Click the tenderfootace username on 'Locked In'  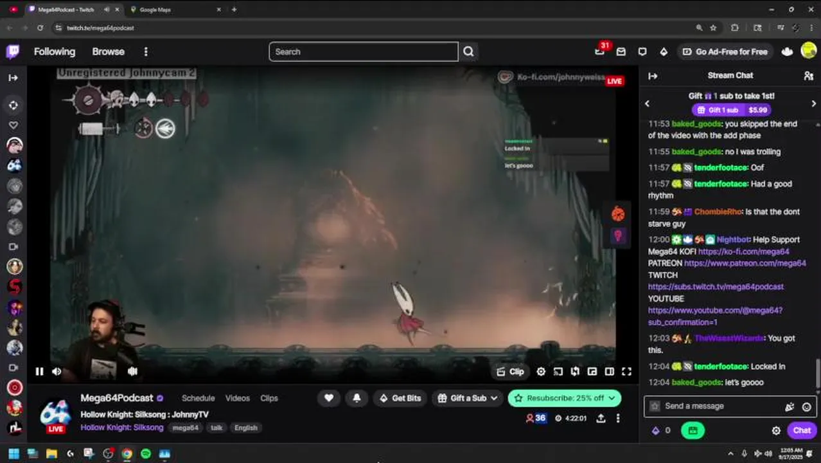[x=721, y=367]
